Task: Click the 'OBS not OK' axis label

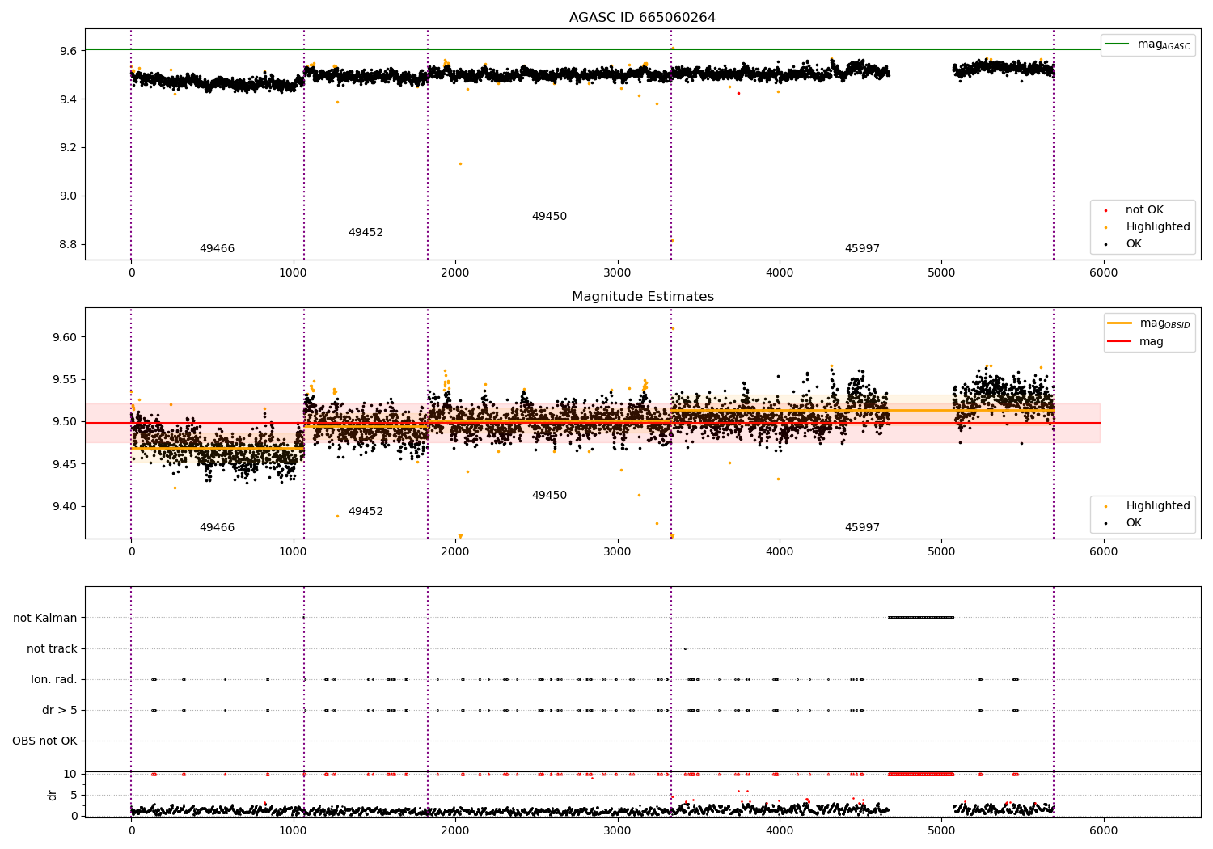Action: 44,741
